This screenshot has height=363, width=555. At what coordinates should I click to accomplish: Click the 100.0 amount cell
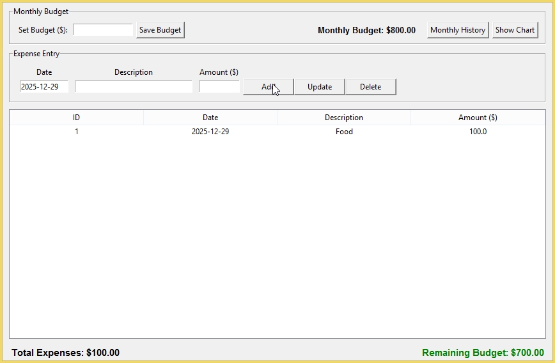point(478,132)
